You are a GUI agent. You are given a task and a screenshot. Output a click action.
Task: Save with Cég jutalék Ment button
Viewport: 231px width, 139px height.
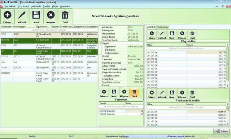pos(172,35)
